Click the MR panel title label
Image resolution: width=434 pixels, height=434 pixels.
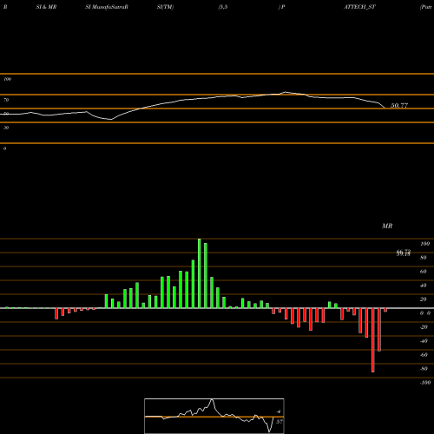387,226
